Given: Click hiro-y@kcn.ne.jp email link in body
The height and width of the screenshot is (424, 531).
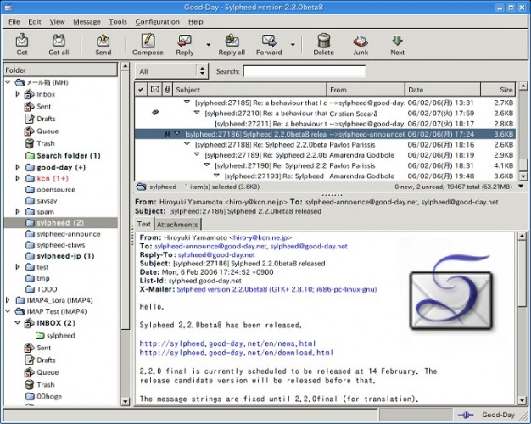Looking at the screenshot, I should coord(260,237).
